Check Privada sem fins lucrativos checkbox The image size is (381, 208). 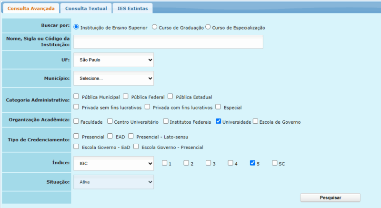click(x=76, y=107)
